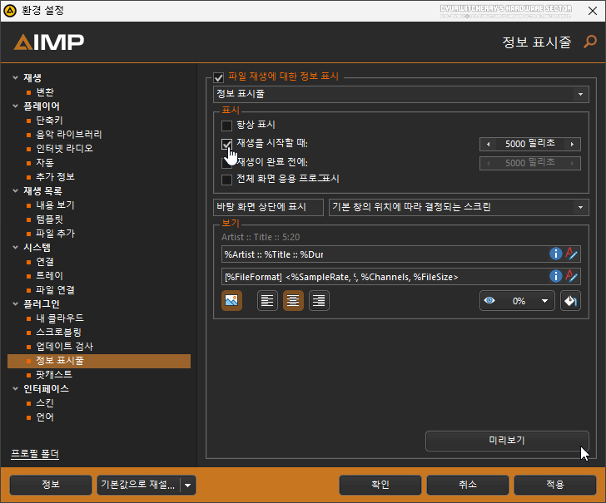The image size is (606, 503).
Task: Open 기본값으로 재설정 dropdown arrow
Action: point(188,486)
